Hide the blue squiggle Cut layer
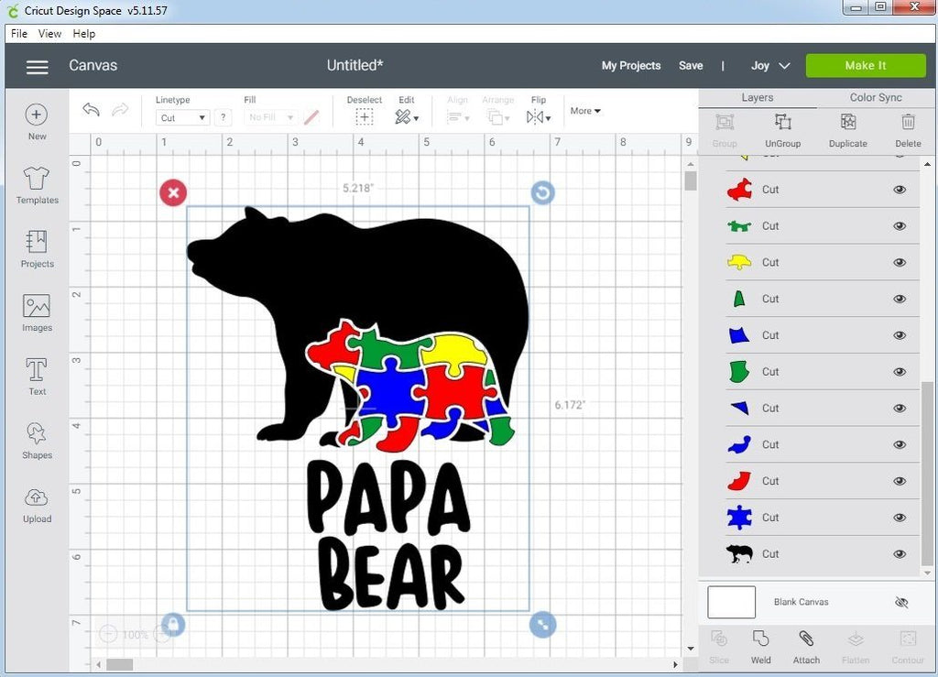Image resolution: width=938 pixels, height=677 pixels. click(900, 445)
